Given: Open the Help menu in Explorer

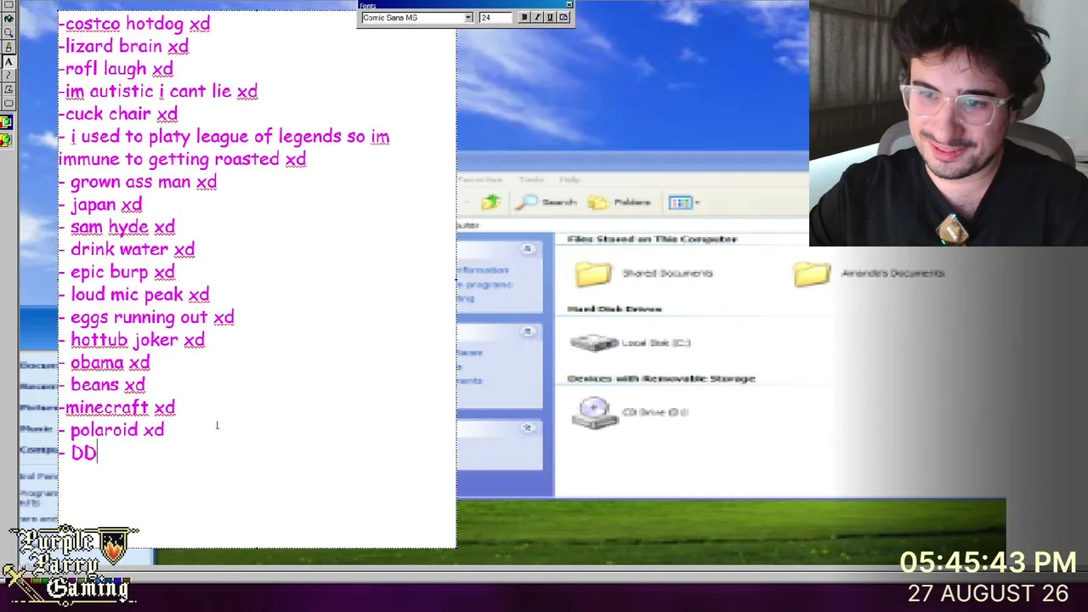Looking at the screenshot, I should click(569, 179).
